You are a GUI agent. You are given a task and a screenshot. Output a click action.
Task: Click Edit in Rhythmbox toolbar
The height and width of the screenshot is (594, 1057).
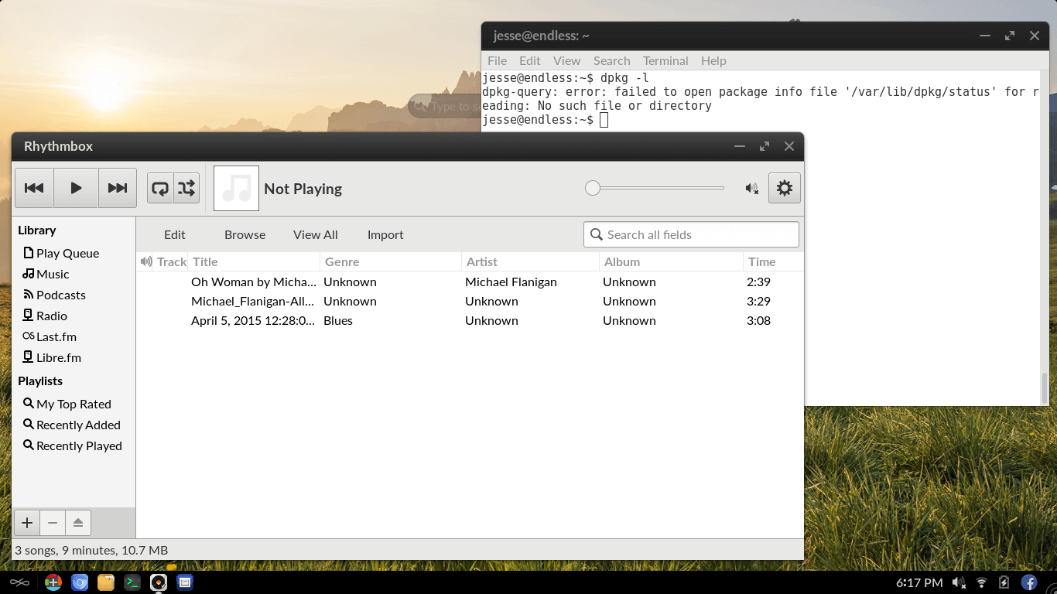pyautogui.click(x=175, y=234)
